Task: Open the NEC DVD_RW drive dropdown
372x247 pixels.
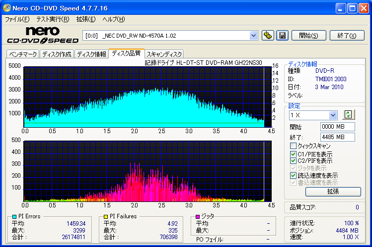Action: coord(253,36)
